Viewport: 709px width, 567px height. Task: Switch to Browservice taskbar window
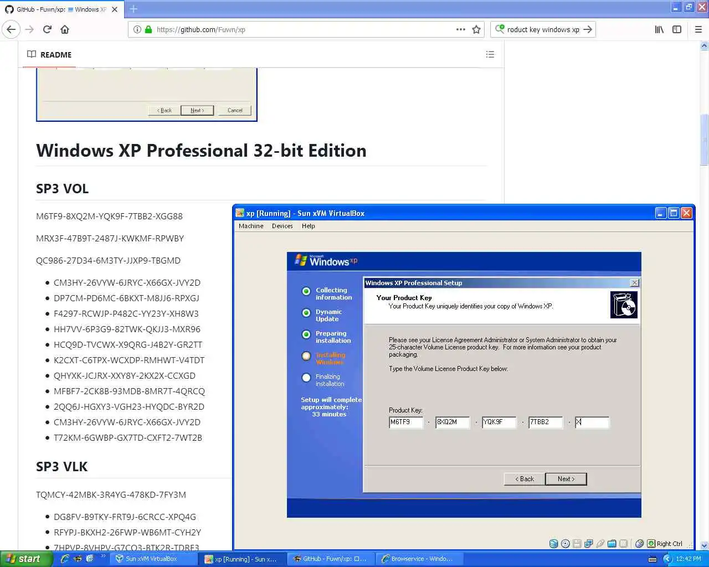(x=419, y=559)
